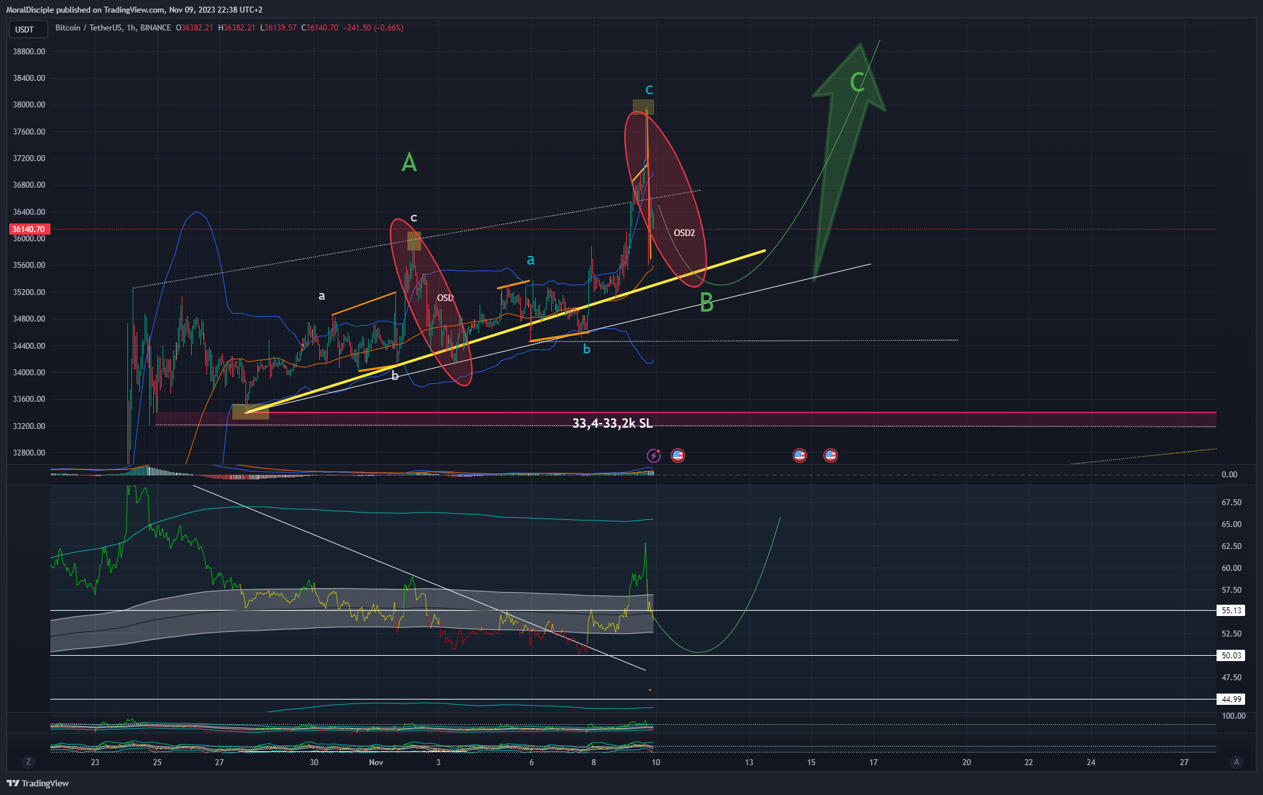Click the 55.13 indicator level label
1263x795 pixels.
click(x=1231, y=611)
